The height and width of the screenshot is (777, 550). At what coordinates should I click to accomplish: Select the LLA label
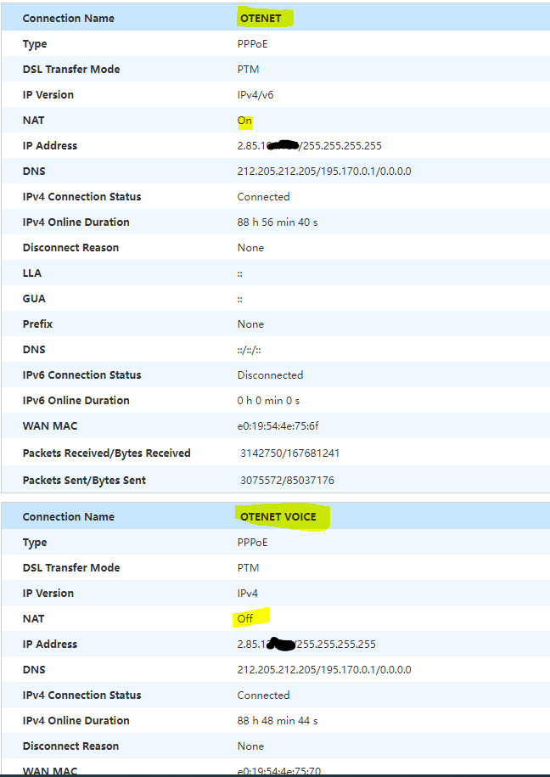32,273
